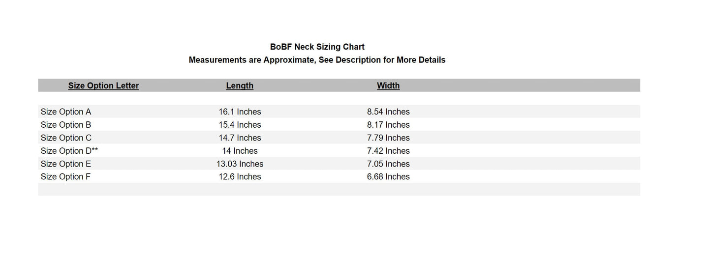
Task: Select the Width column header
Action: [388, 85]
